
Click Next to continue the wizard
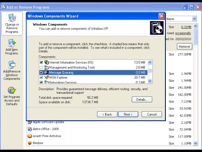point(128,114)
